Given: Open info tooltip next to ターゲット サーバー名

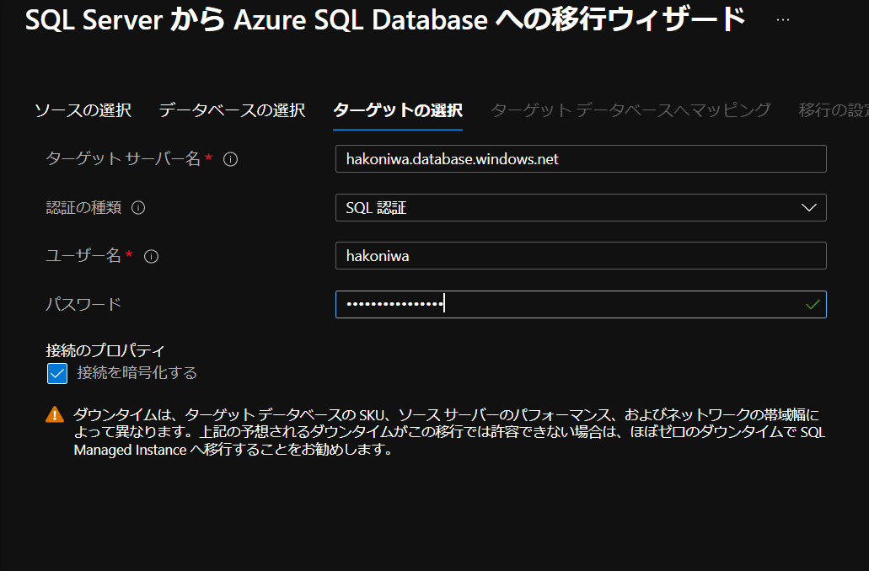Looking at the screenshot, I should pyautogui.click(x=230, y=158).
